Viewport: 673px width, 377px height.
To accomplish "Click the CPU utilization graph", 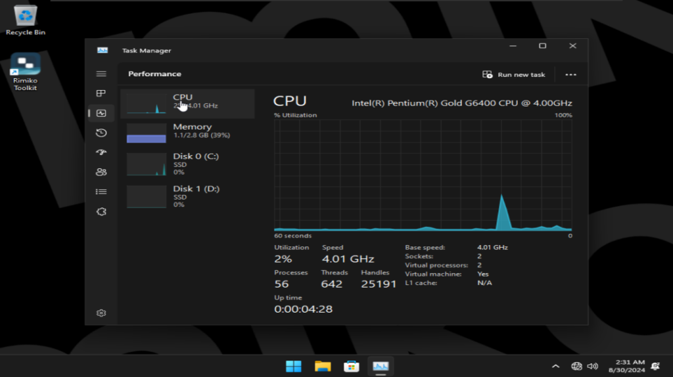I will coord(423,175).
